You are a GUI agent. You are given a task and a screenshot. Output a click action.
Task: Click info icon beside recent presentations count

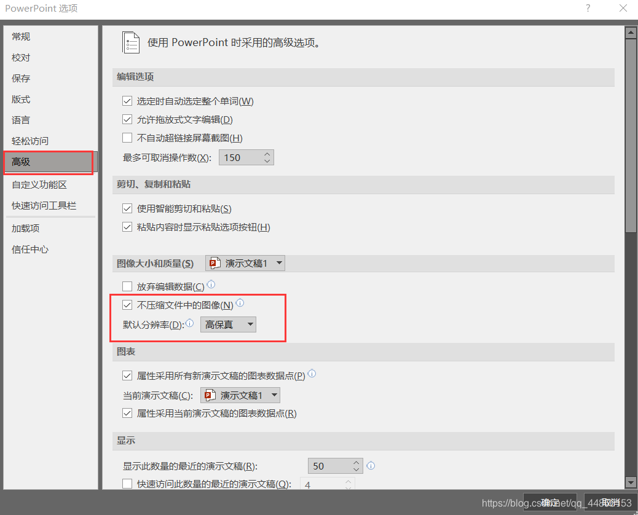371,466
